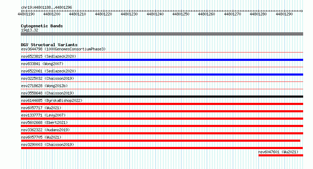Screen dimensions: 313x169
Task: Open nsv6522061 (Sedlazeck2020) variant label
Action: coord(49,71)
